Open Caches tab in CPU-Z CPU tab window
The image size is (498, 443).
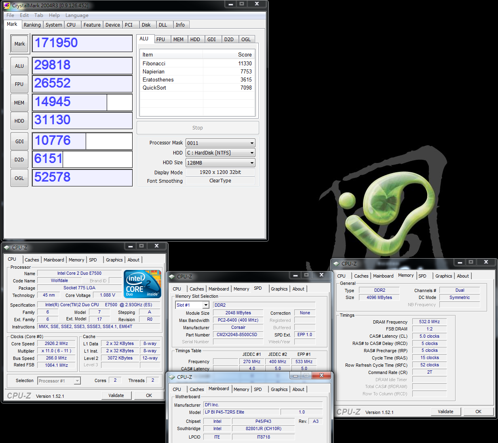click(x=32, y=260)
